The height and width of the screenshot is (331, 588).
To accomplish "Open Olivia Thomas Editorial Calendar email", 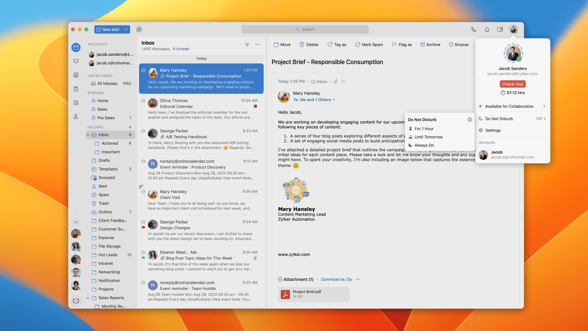I will [201, 109].
